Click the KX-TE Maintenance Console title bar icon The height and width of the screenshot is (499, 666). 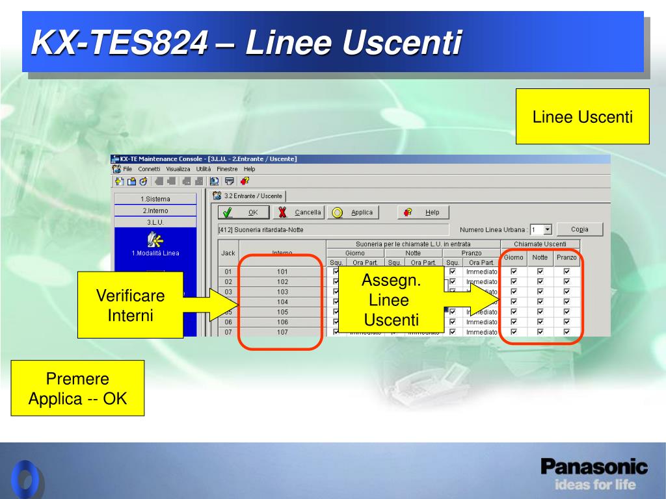(x=115, y=159)
